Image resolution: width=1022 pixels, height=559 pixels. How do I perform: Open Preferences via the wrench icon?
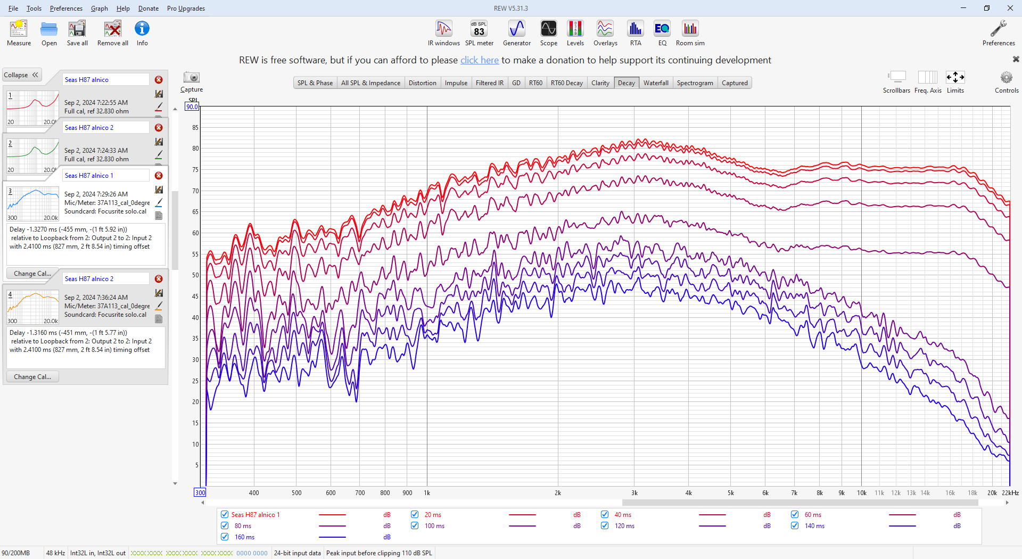pos(999,33)
